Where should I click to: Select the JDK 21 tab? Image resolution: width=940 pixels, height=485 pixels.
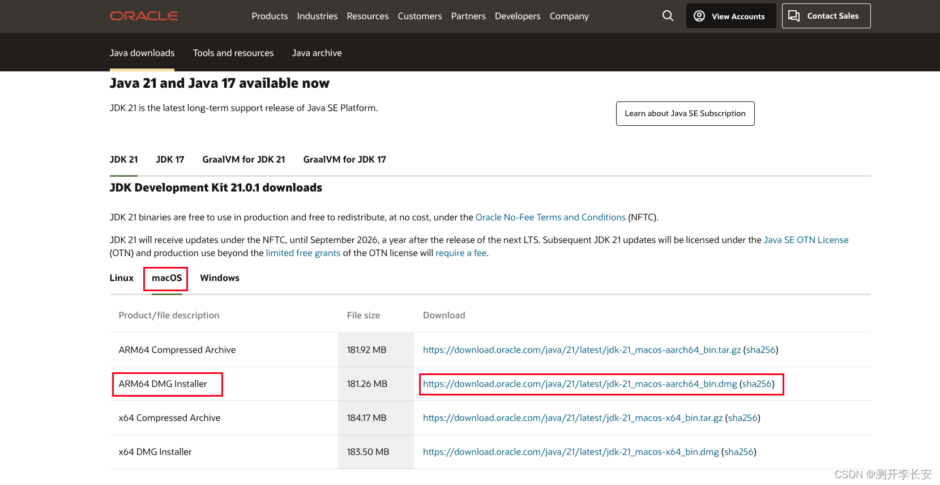pos(123,159)
